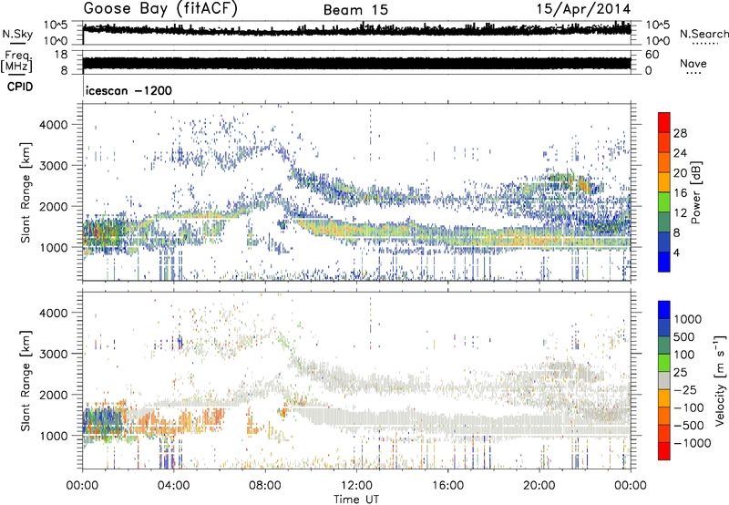Click the date '15/Apr/2014'

point(584,9)
